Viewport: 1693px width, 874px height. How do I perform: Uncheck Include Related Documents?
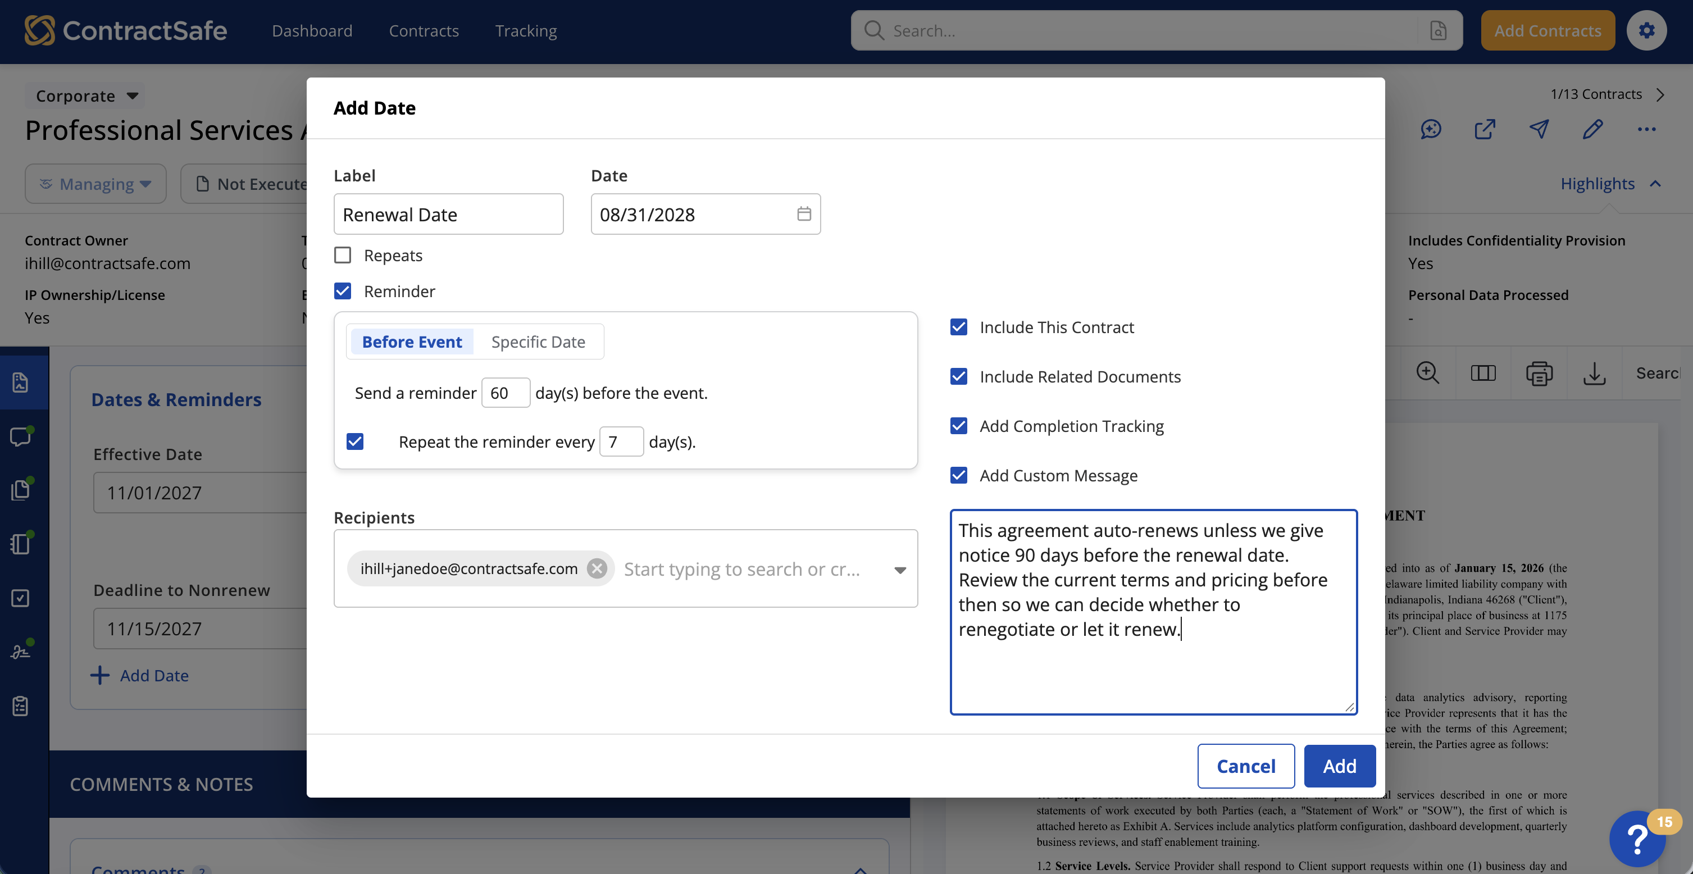(x=959, y=376)
